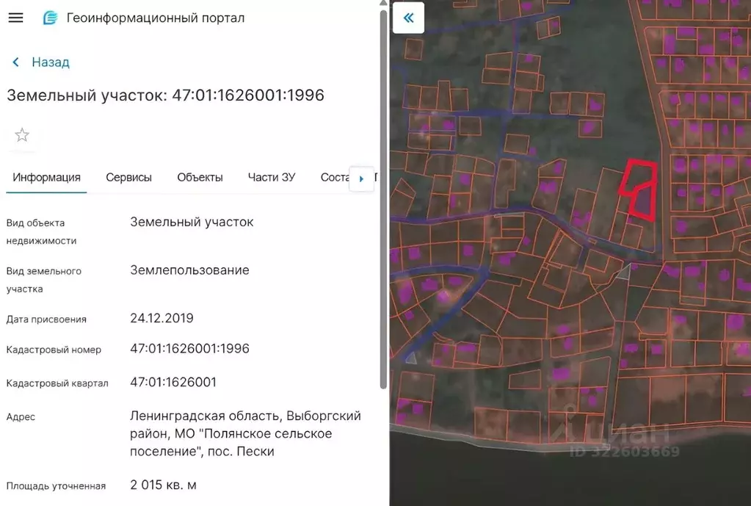Screen dimensions: 751x506
Task: Click the gray triangle marker in map center
Action: pyautogui.click(x=624, y=273)
